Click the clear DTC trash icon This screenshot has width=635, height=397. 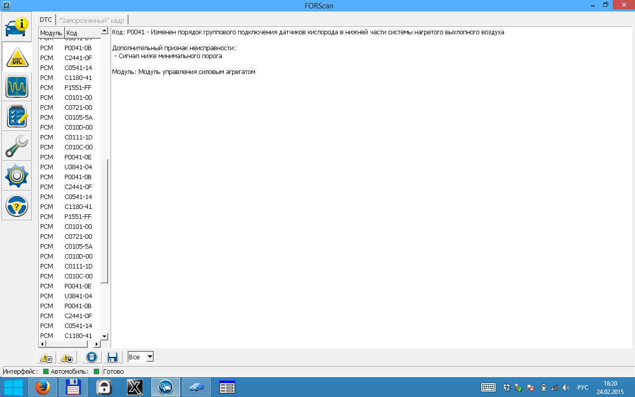(92, 357)
